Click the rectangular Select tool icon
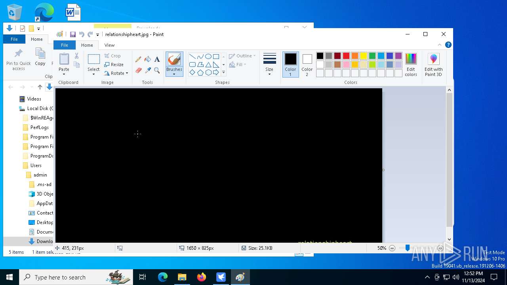The height and width of the screenshot is (285, 507). tap(93, 59)
